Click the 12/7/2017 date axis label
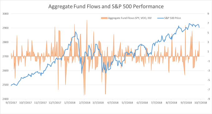Image resolution: width=212 pixels, height=114 pixels. click(x=55, y=103)
